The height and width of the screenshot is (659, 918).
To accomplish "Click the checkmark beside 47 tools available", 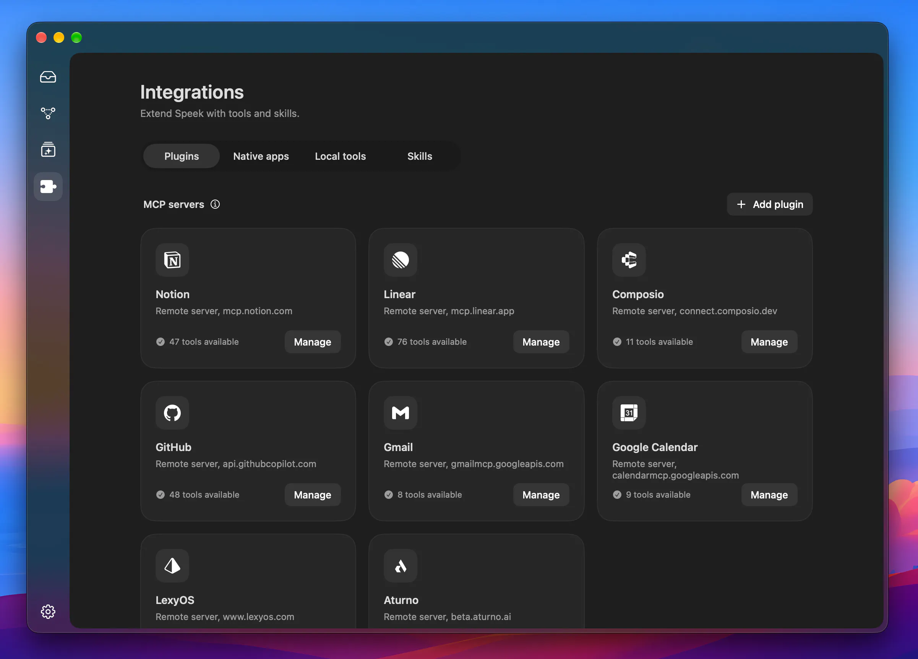I will point(160,342).
